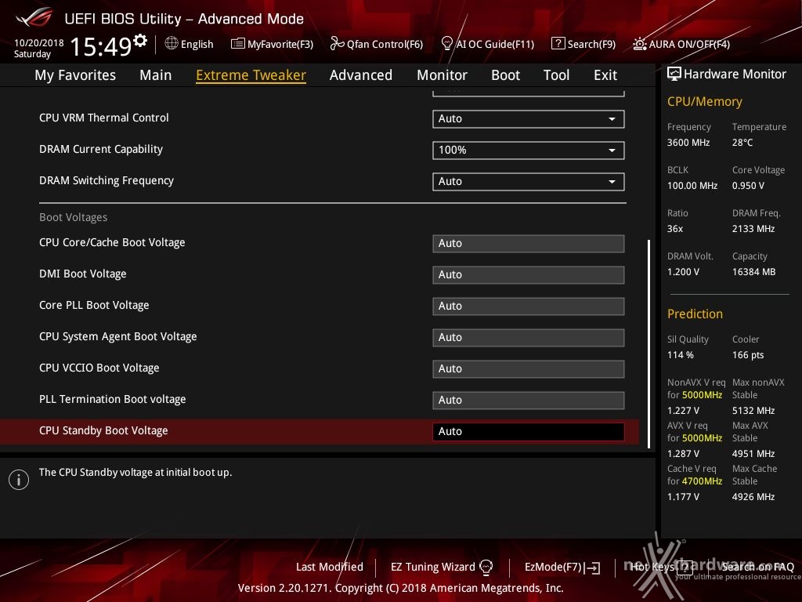
Task: Click the 15:49 clock display
Action: point(100,46)
